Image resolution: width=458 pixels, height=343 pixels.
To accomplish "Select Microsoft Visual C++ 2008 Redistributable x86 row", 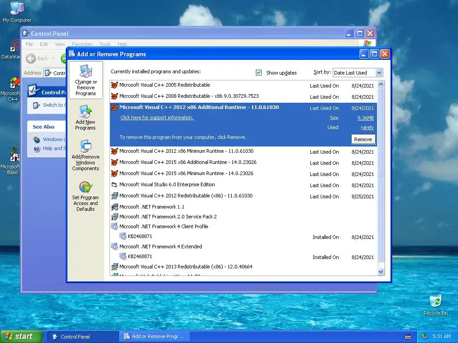I will point(244,96).
